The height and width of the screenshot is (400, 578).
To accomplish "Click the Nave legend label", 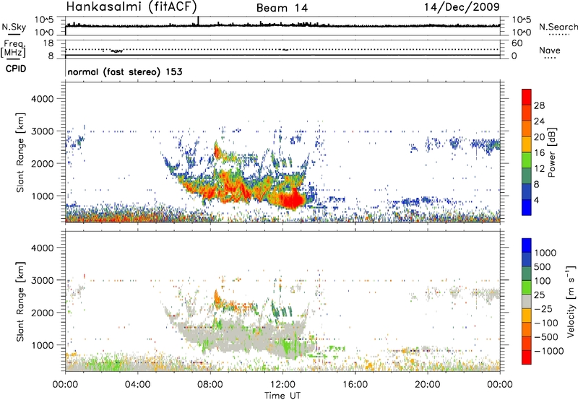I will 549,51.
